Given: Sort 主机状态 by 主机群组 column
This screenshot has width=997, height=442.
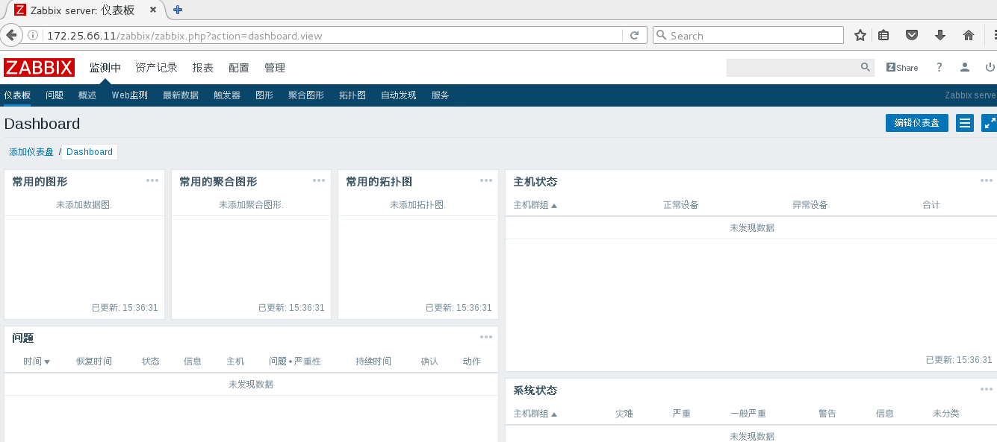Looking at the screenshot, I should click(535, 205).
